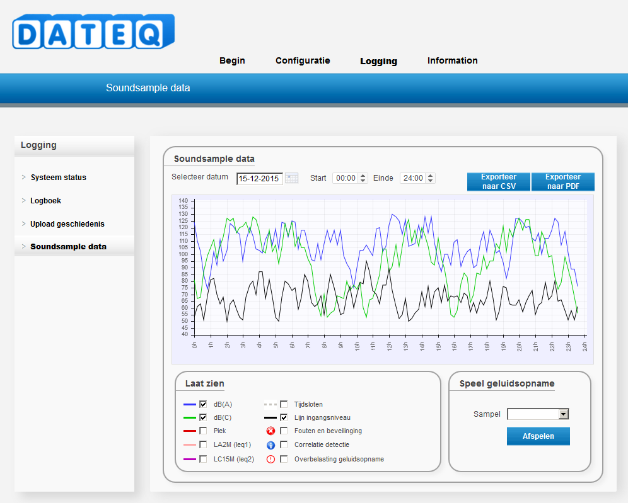Toggle the Tijdsloten checkbox
628x503 pixels.
coord(284,404)
